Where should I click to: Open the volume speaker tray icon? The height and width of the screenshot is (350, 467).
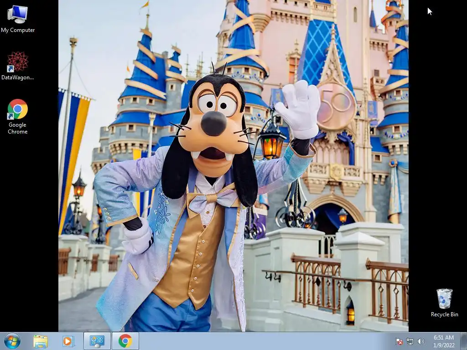tap(420, 341)
